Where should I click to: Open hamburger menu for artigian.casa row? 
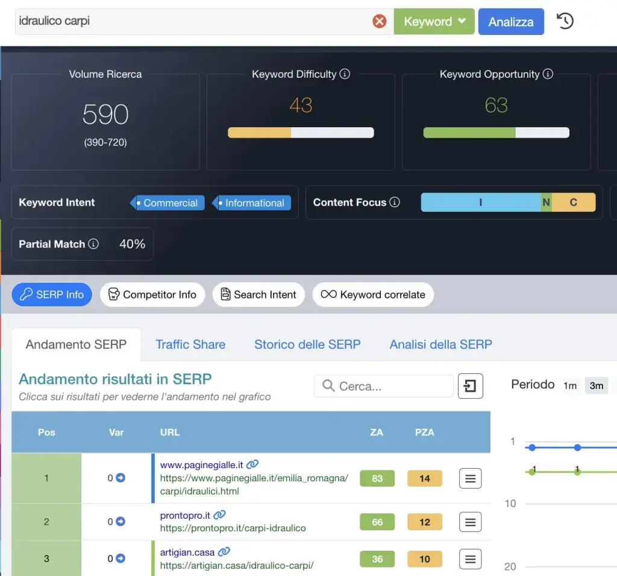[x=471, y=559]
